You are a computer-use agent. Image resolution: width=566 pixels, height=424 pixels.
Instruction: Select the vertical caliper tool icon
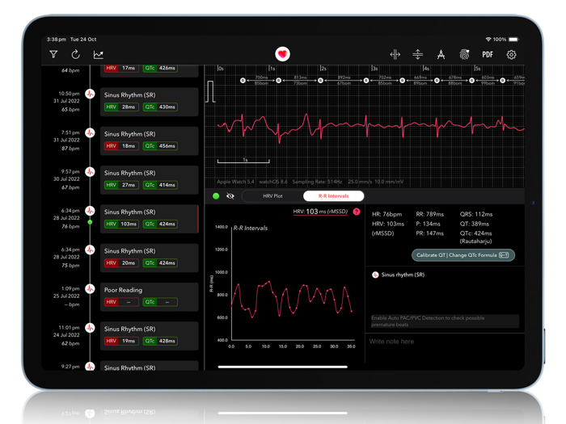[x=418, y=54]
